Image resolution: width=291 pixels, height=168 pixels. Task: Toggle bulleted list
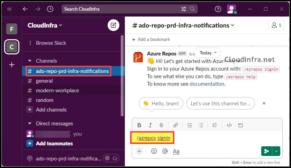(201, 125)
